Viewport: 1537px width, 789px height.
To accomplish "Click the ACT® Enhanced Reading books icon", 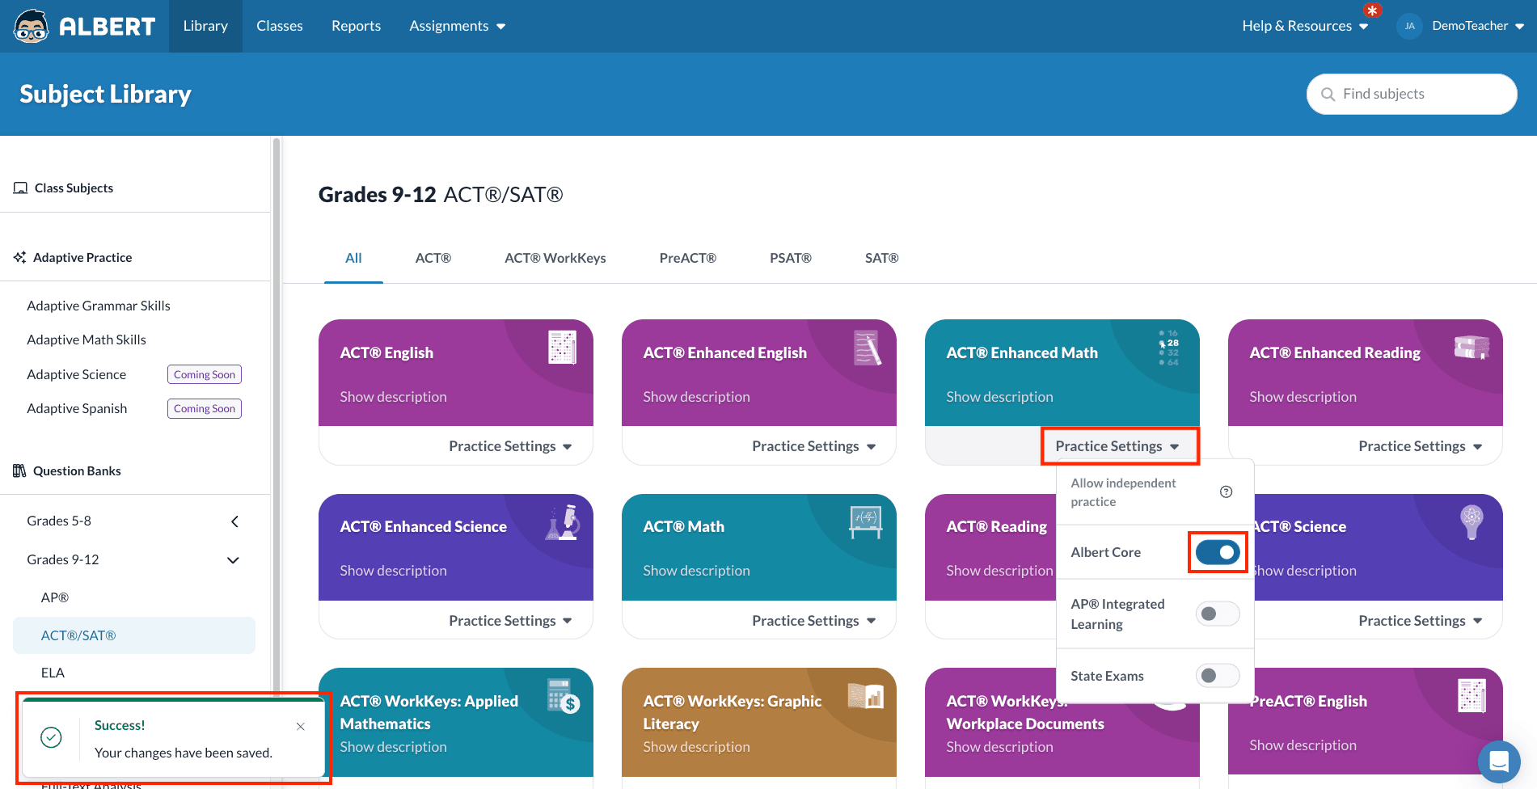I will pyautogui.click(x=1472, y=347).
